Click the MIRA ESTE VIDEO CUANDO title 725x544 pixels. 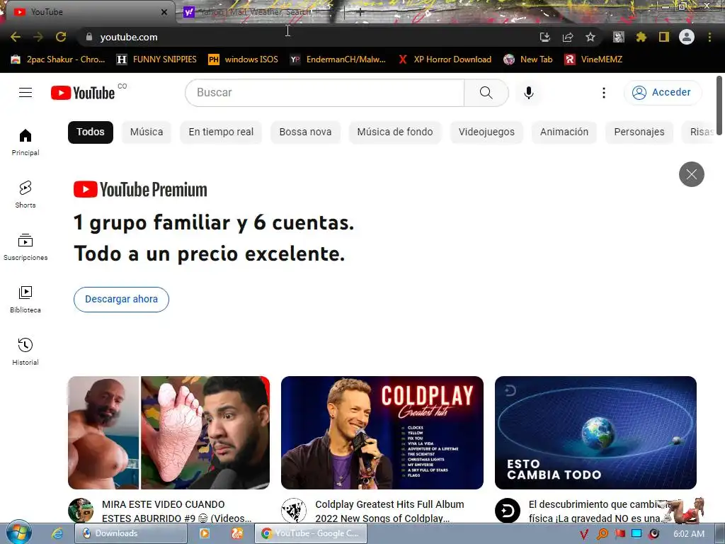point(176,511)
